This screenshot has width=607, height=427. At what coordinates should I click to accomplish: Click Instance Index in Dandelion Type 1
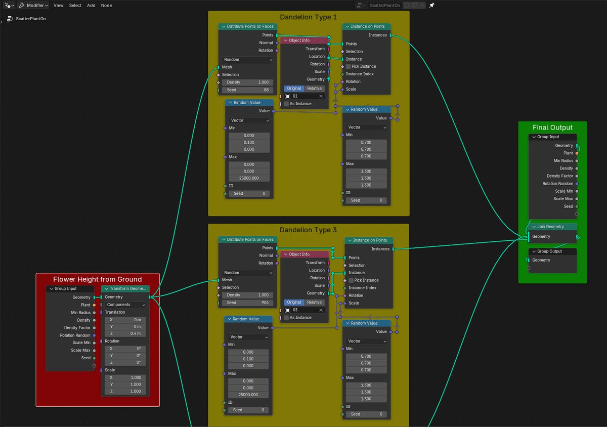click(x=360, y=74)
